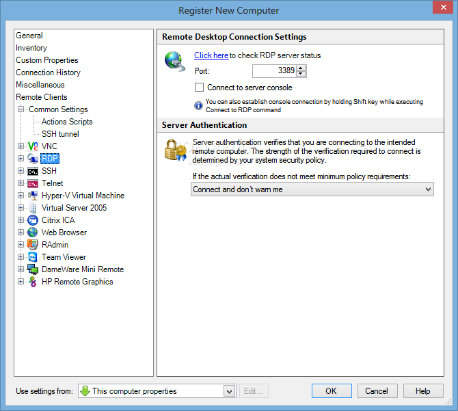Click the RAdmin icon

tap(33, 245)
